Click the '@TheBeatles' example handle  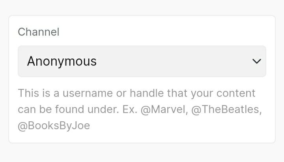pos(226,109)
